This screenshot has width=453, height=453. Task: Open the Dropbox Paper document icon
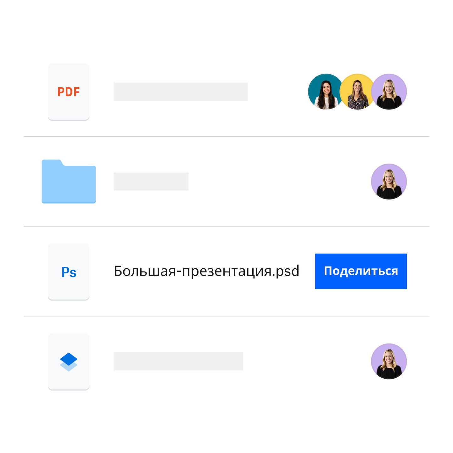69,362
